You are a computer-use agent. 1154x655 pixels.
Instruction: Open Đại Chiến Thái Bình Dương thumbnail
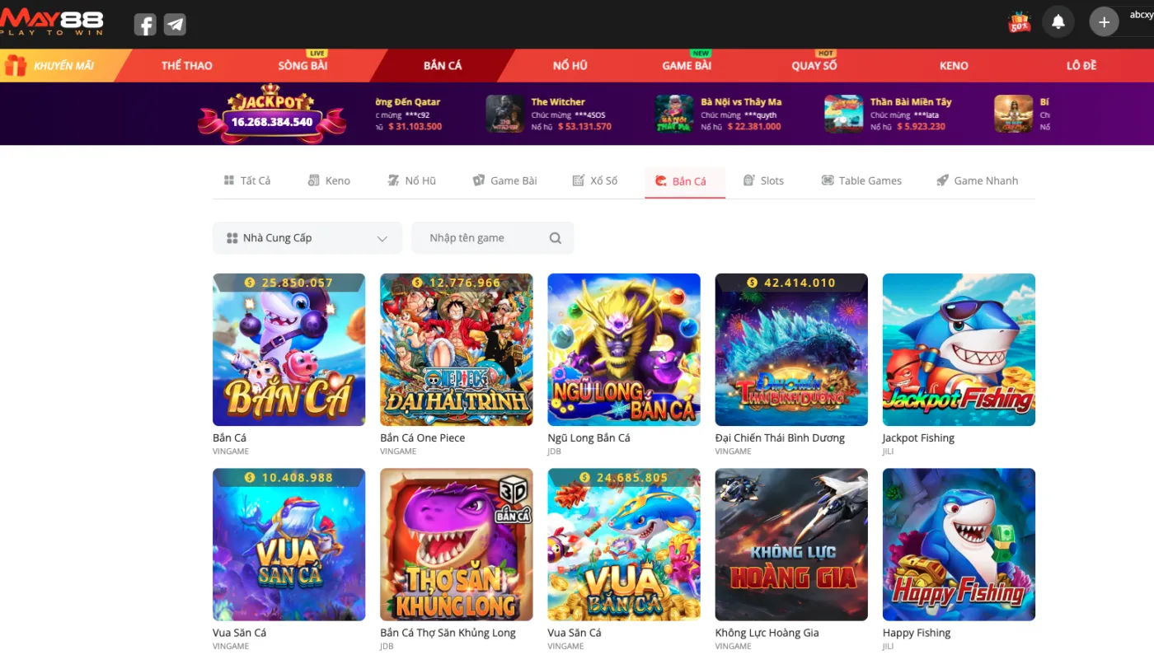791,349
